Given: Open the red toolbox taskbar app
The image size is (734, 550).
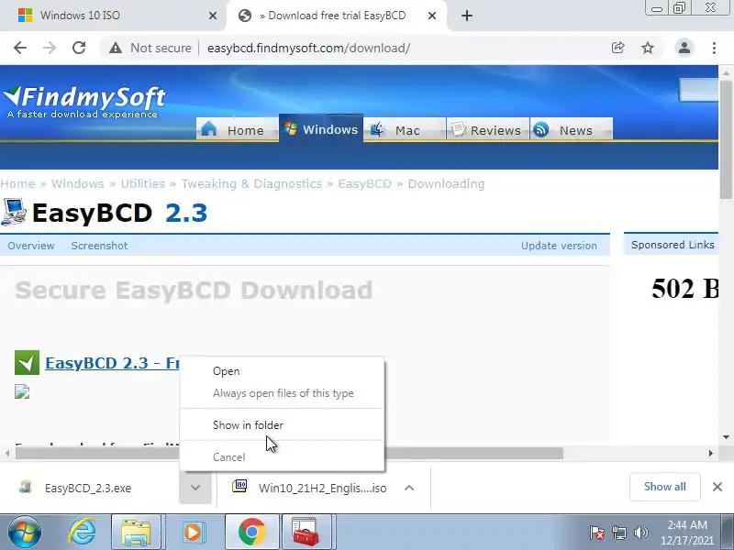Looking at the screenshot, I should click(x=306, y=532).
